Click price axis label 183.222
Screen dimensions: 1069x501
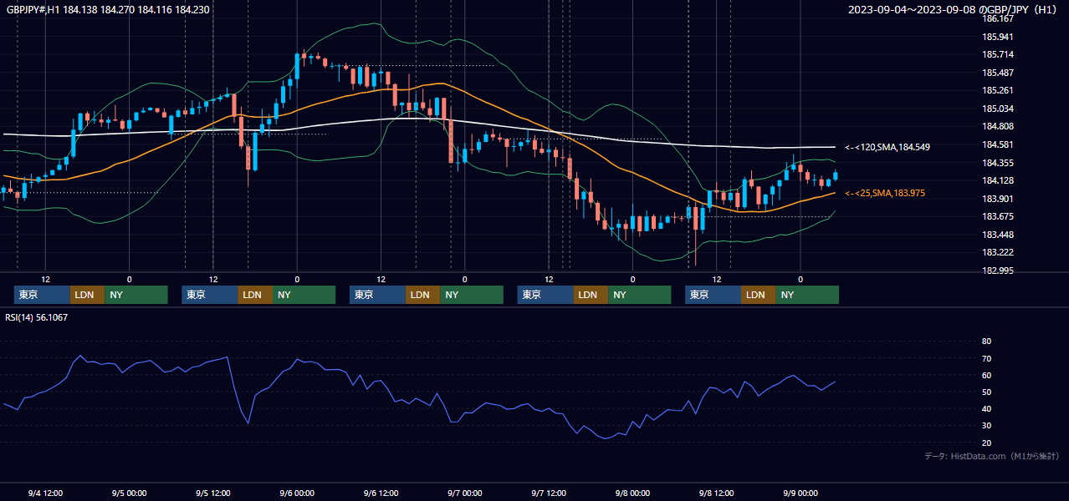click(998, 253)
